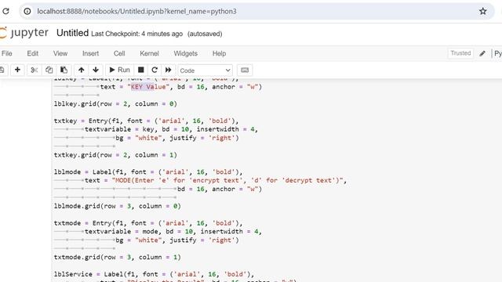Click the Last Checkpoint: 4 minutes ago text
The height and width of the screenshot is (282, 502).
[136, 34]
